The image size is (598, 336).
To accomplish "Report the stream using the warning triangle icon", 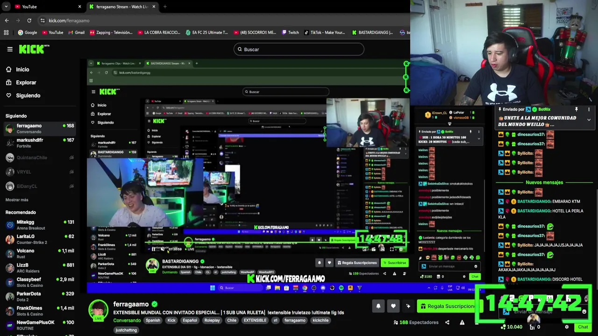I will pyautogui.click(x=462, y=322).
